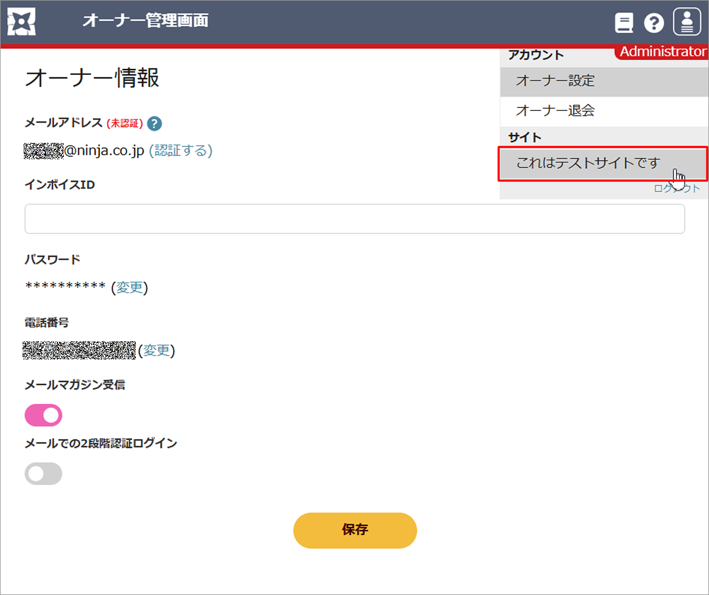Click the オーナー管理画面 header title

[145, 21]
